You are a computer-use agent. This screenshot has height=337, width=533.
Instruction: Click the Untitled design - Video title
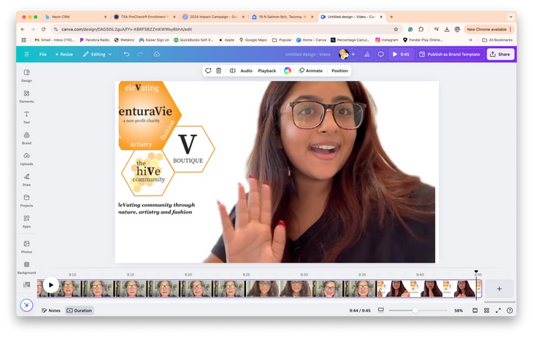point(307,54)
